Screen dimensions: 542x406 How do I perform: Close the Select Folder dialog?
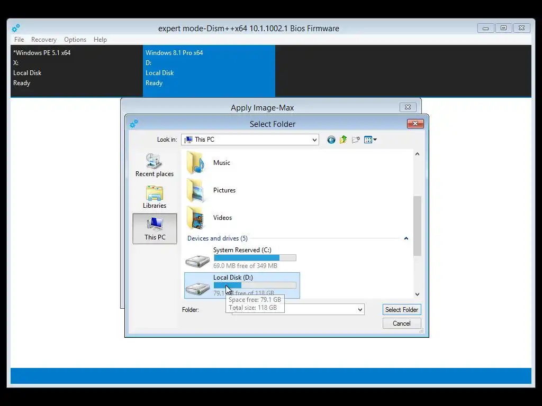pyautogui.click(x=415, y=124)
